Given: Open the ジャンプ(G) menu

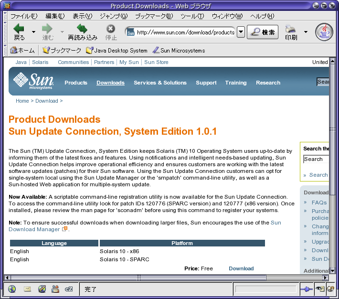Looking at the screenshot, I should tap(114, 16).
